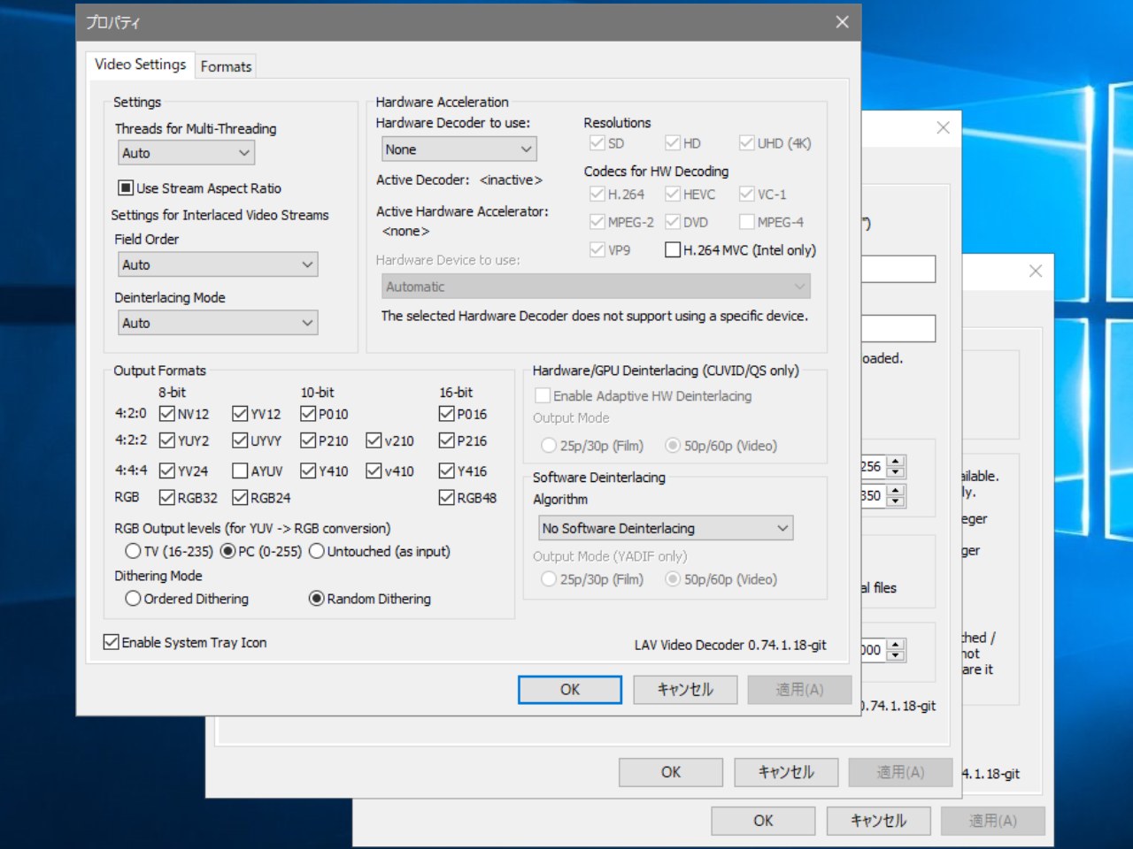Open Threads for Multi-Threading dropdown
The height and width of the screenshot is (849, 1133).
click(x=186, y=153)
